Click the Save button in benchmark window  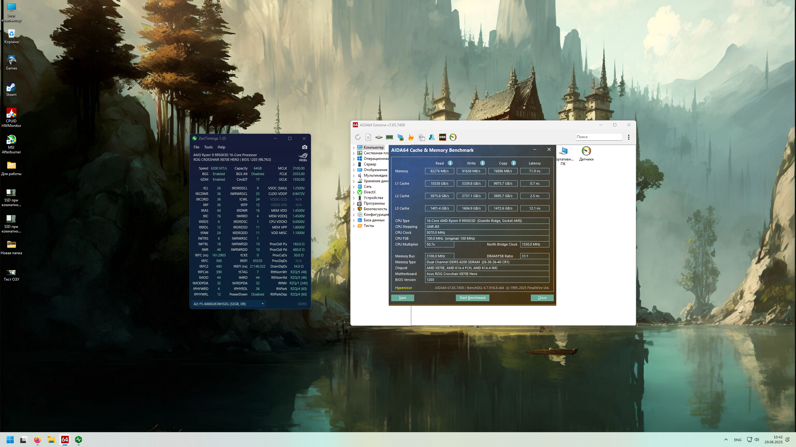(x=402, y=298)
